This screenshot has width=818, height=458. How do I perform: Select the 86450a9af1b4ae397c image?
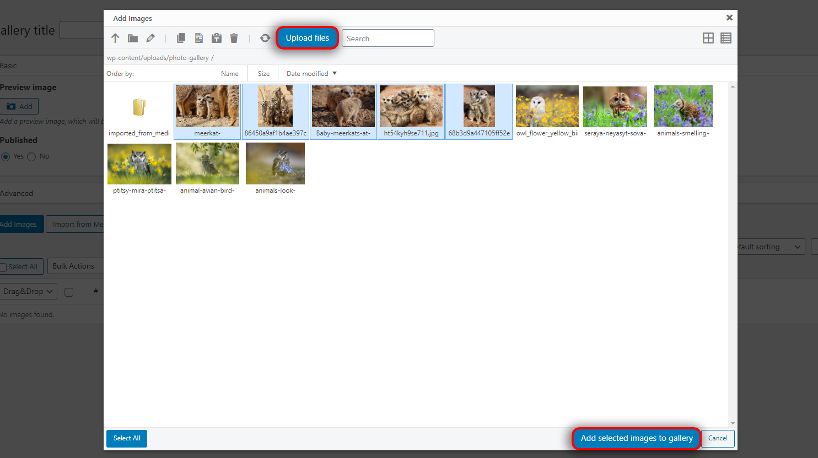tap(276, 111)
